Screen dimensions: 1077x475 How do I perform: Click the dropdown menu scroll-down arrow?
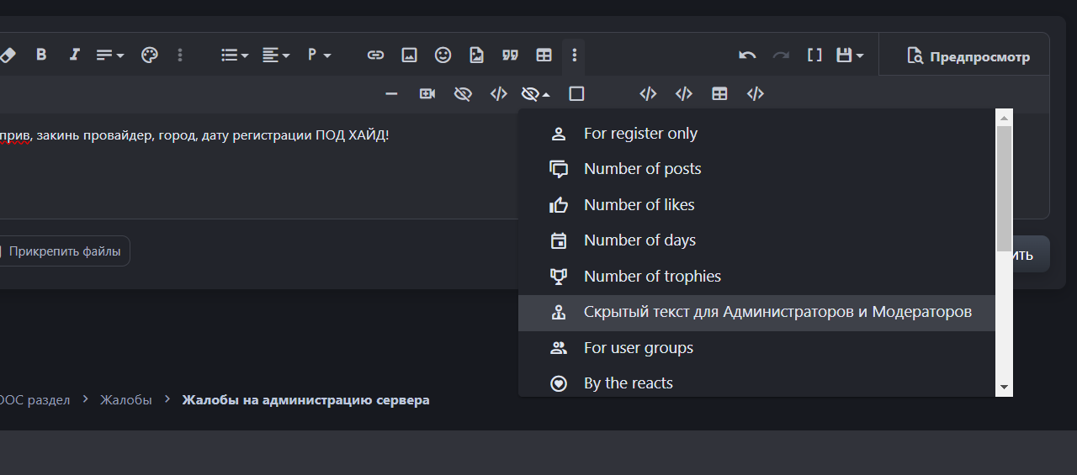coord(1004,388)
